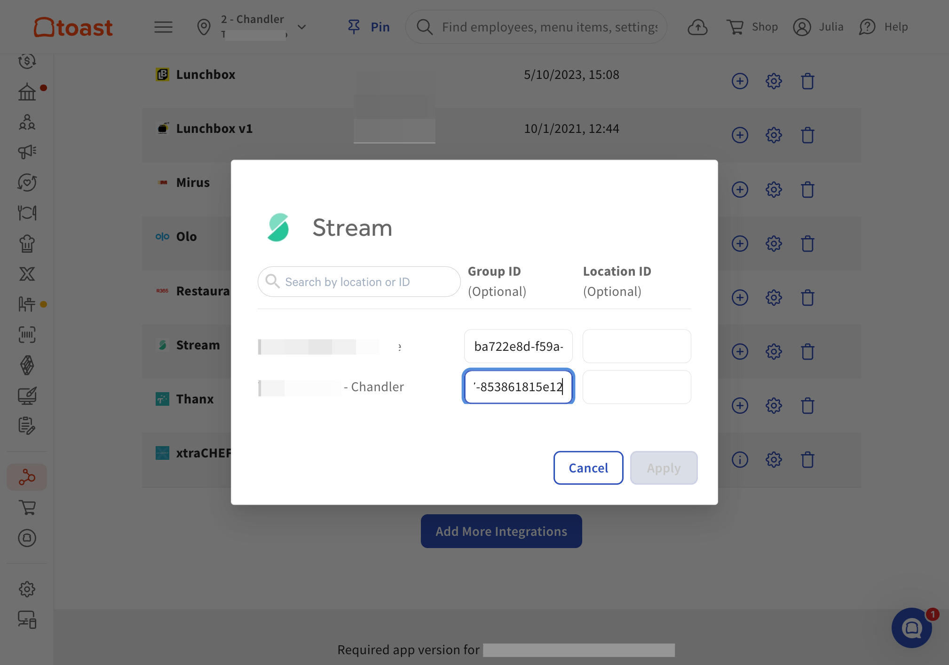
Task: Open the megaphone marketing sidebar icon
Action: 27,152
